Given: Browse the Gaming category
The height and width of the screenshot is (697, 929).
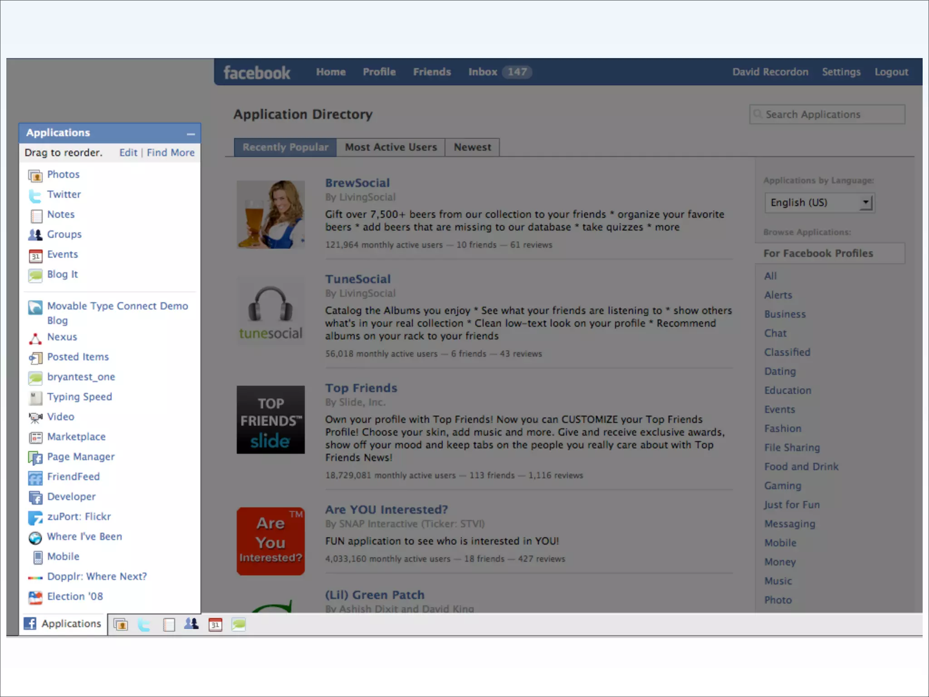Looking at the screenshot, I should pyautogui.click(x=782, y=486).
